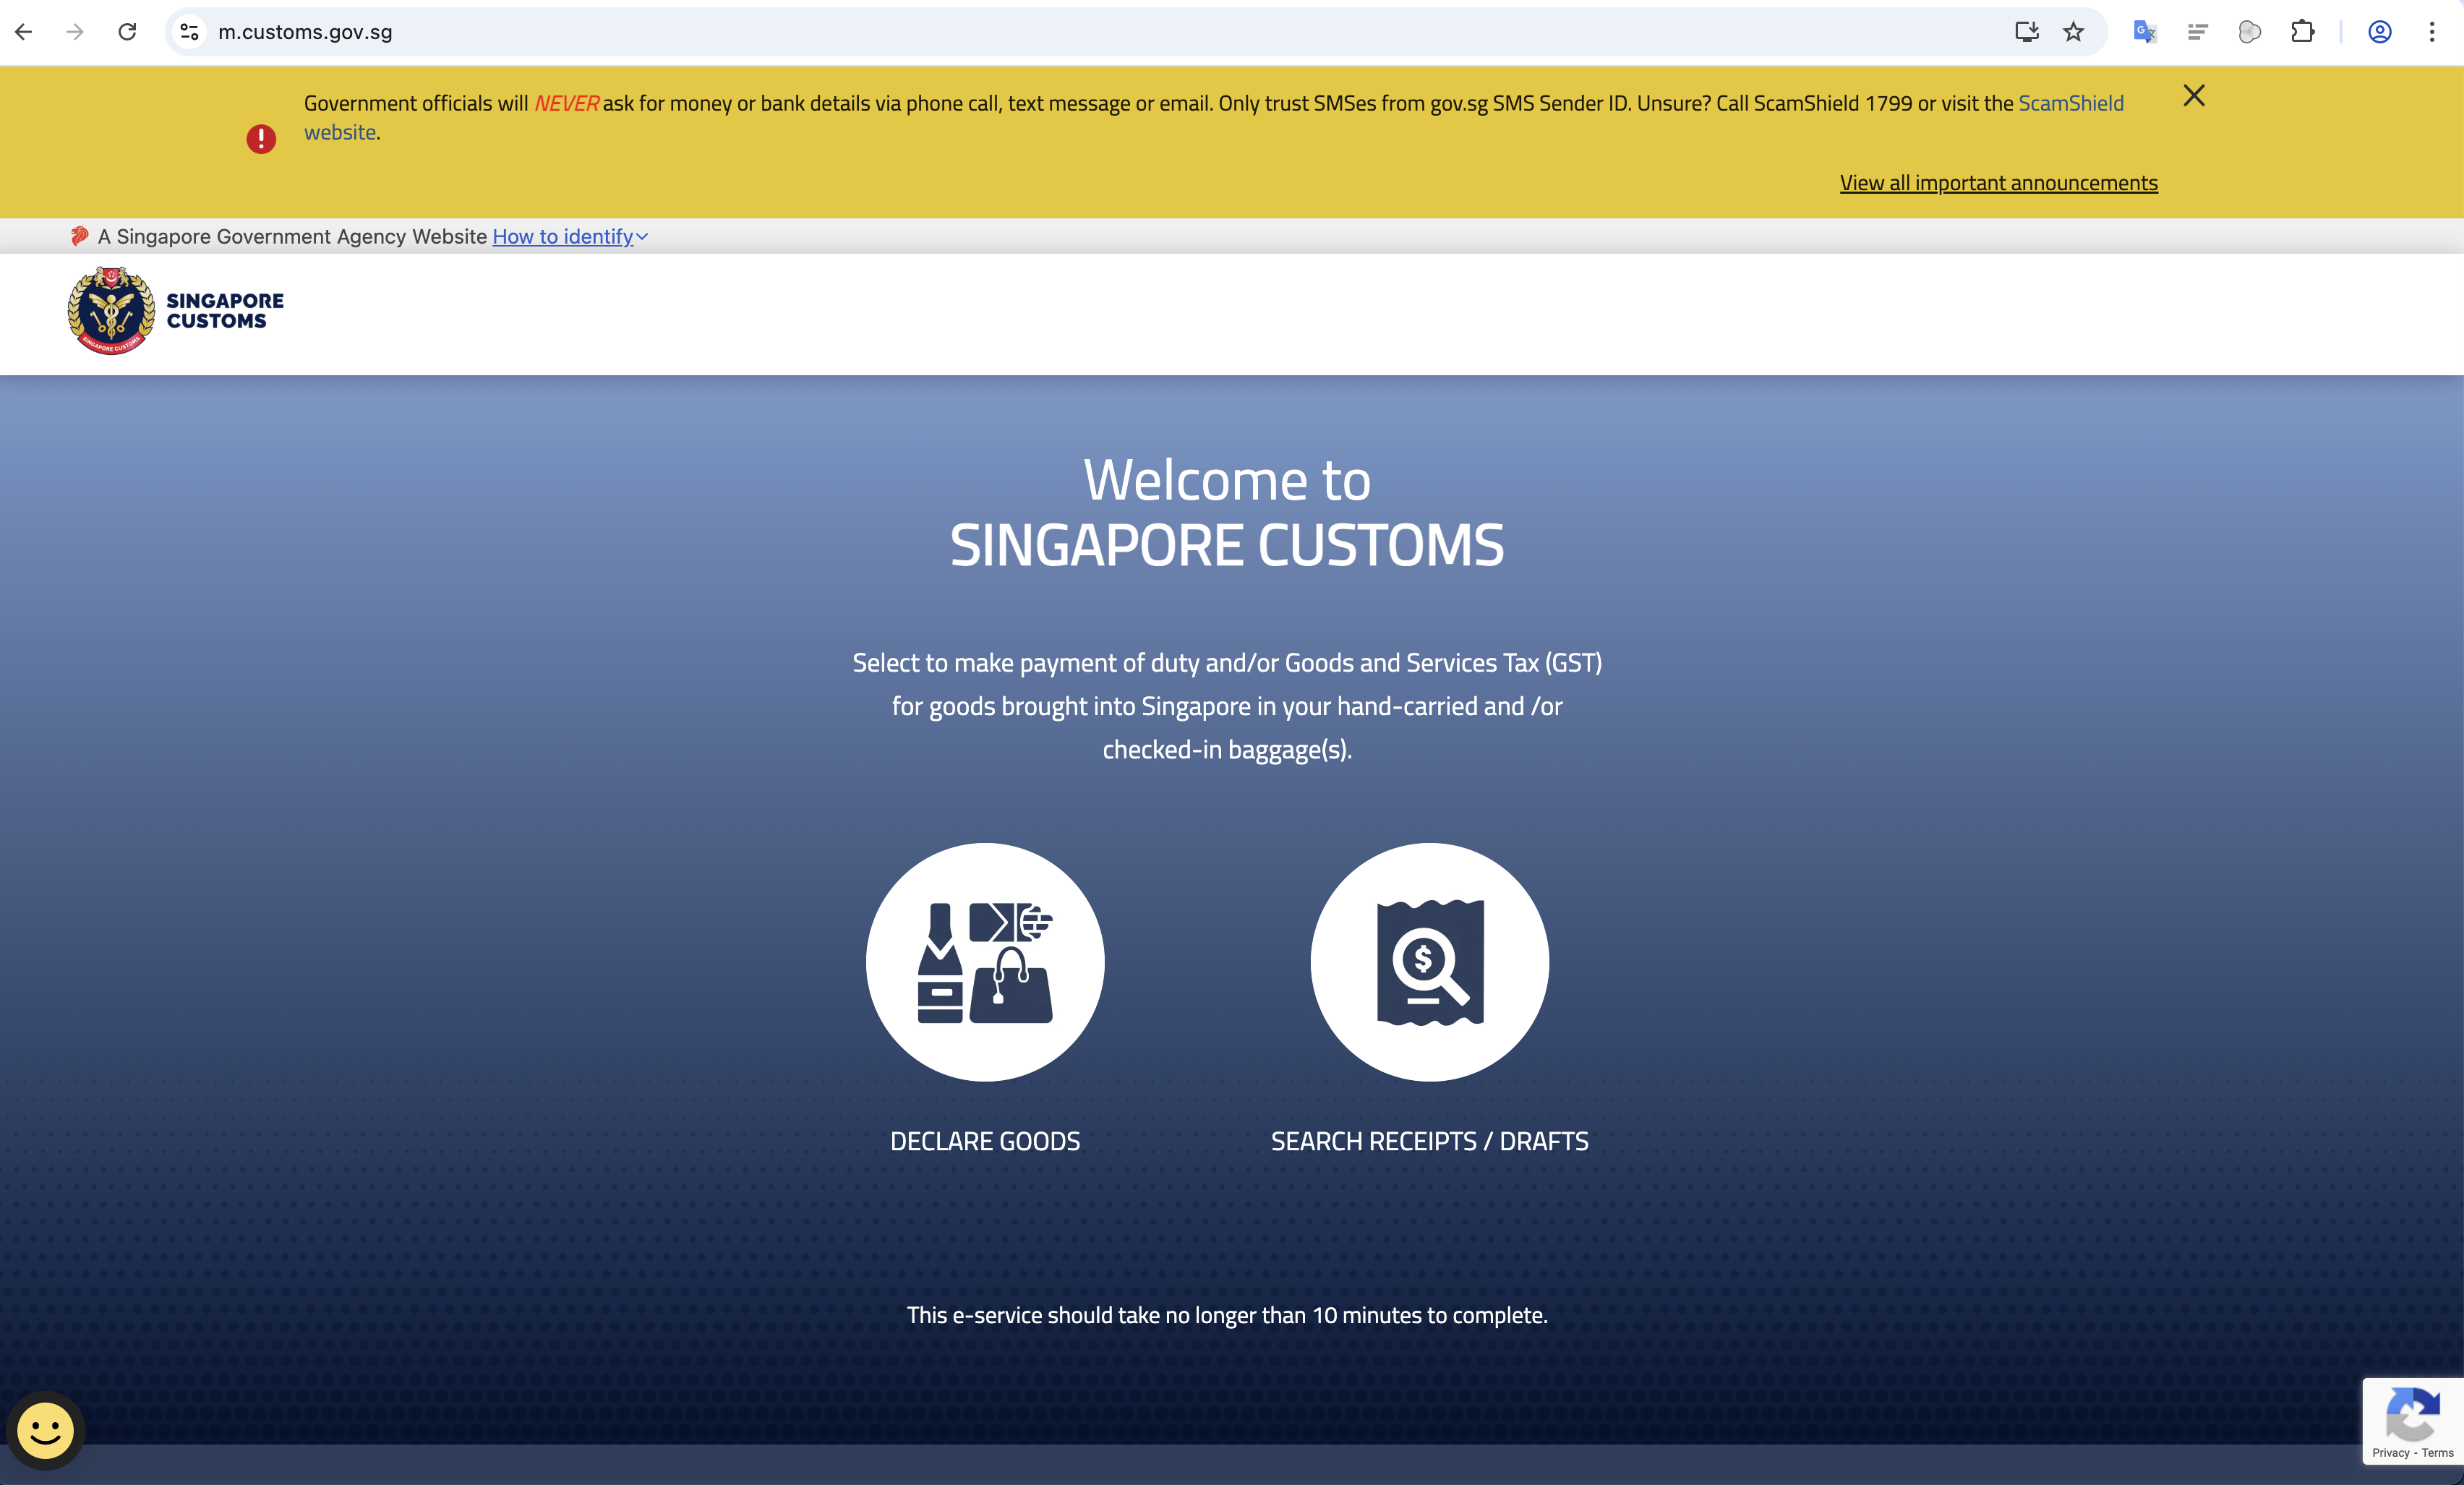This screenshot has width=2464, height=1485.
Task: Open the feedback smiley widget
Action: pyautogui.click(x=44, y=1431)
